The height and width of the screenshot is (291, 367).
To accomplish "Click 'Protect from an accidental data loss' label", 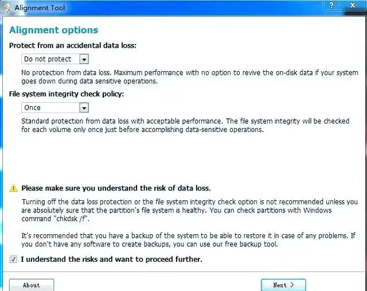I will pyautogui.click(x=73, y=45).
